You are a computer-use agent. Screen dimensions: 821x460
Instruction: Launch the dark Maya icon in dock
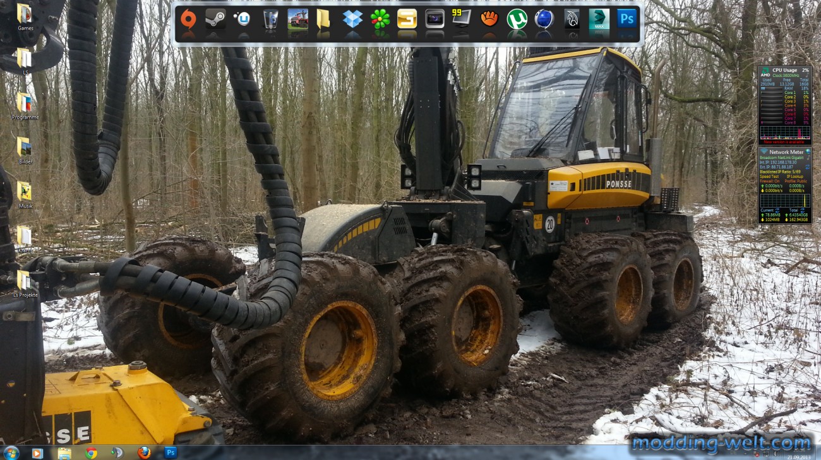click(x=572, y=19)
